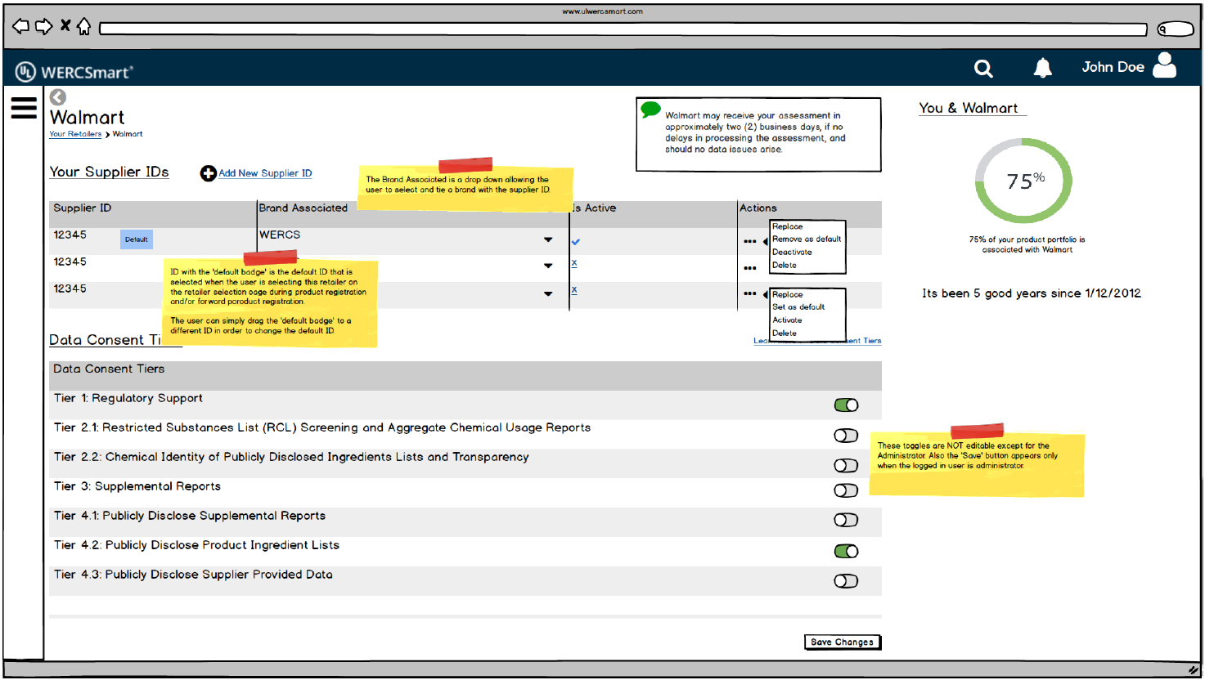The image size is (1205, 680).
Task: Click the browser home icon
Action: [83, 27]
